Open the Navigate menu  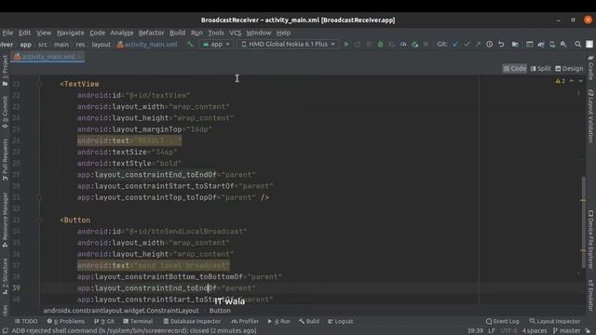pos(71,33)
